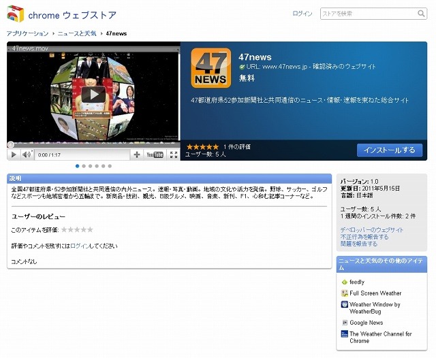Select the second screenshot carousel dot
The image size is (436, 358).
pyautogui.click(x=84, y=166)
